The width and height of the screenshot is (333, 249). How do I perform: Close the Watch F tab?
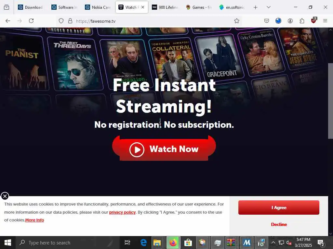143,7
